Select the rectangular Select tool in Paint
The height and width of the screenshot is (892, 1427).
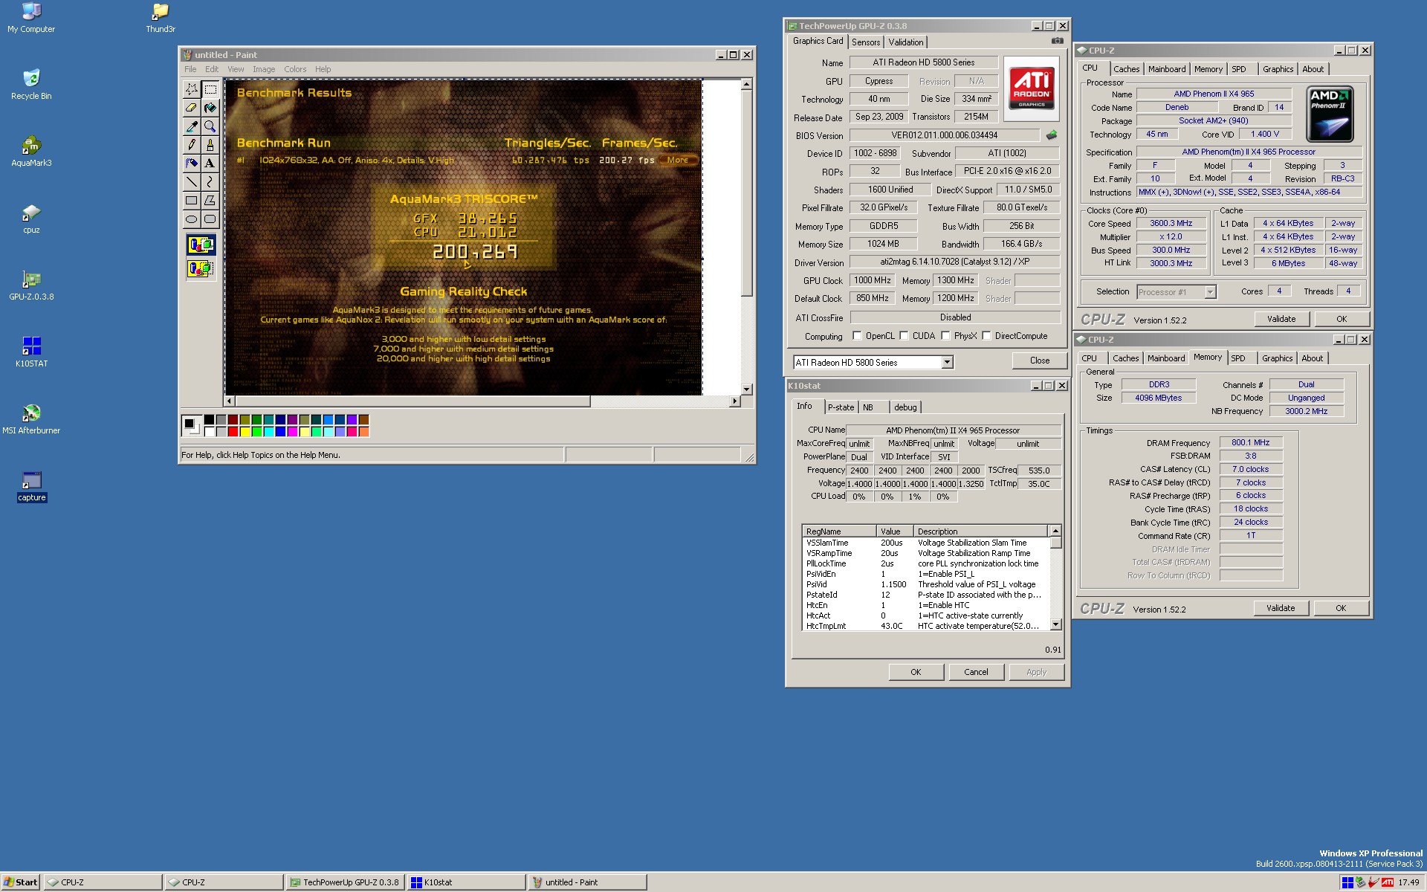coord(210,89)
